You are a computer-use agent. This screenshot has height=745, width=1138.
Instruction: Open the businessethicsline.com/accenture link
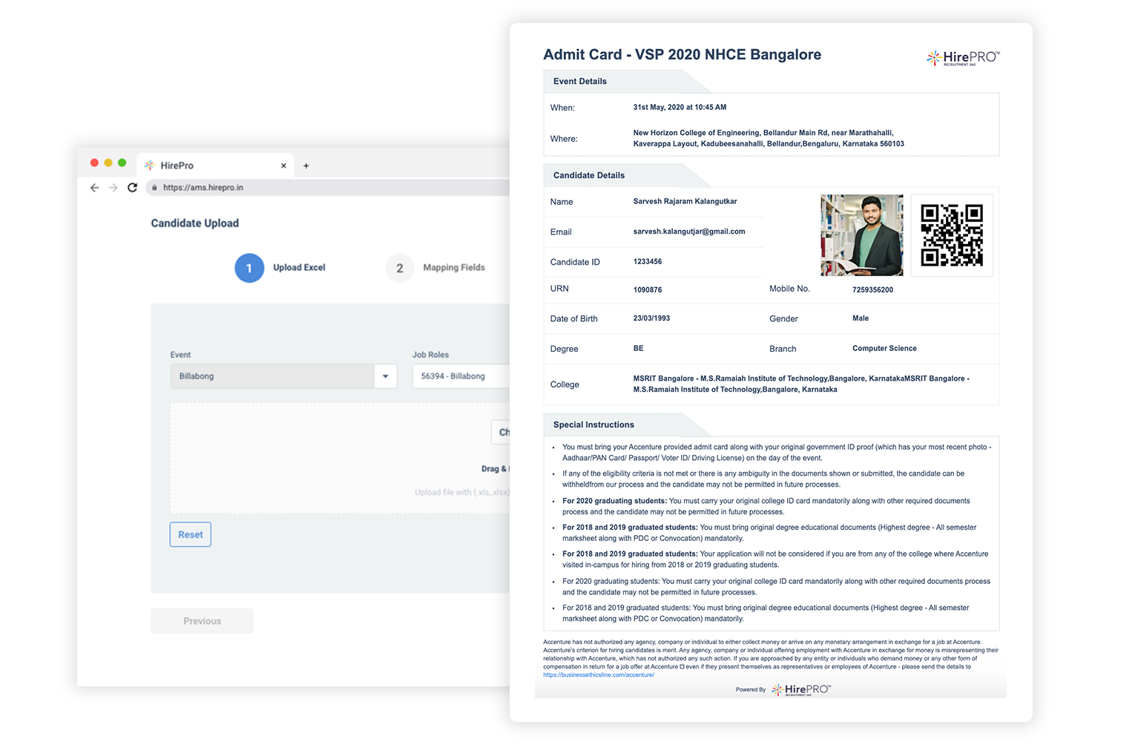click(599, 675)
